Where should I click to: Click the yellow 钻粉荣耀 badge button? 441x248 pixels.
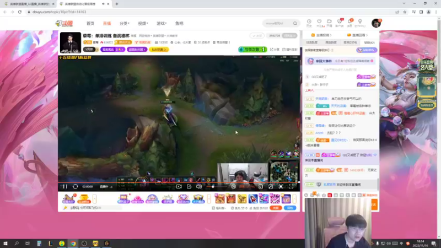[x=159, y=50]
